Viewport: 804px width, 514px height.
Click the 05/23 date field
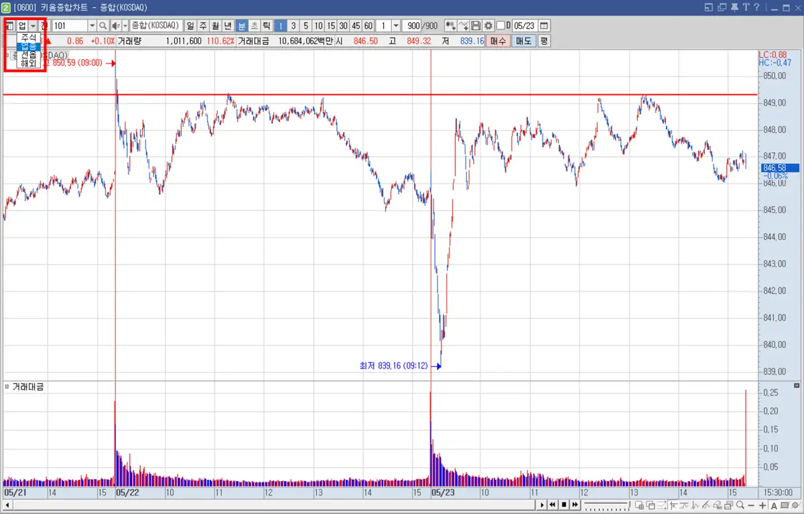pos(525,25)
